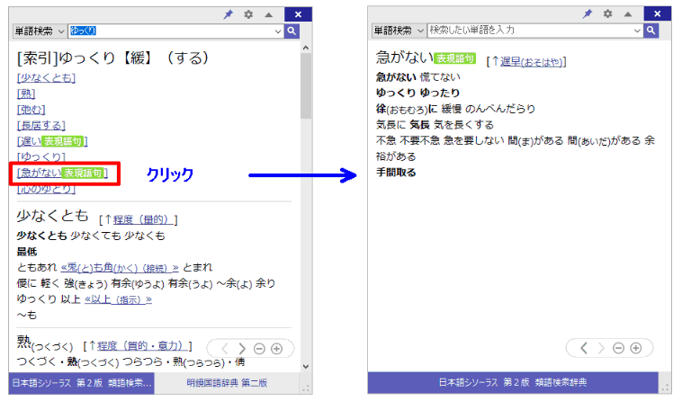Click scroll down arrow on left window scrollbar
This screenshot has height=401, width=682.
click(x=306, y=366)
